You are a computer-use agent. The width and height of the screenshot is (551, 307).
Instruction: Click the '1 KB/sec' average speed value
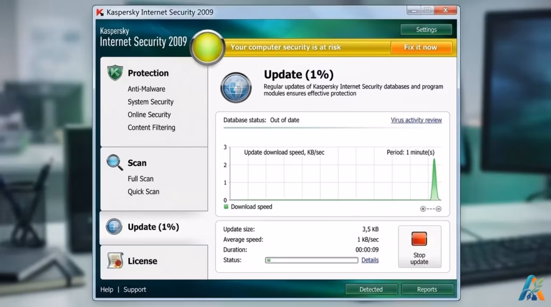(368, 240)
